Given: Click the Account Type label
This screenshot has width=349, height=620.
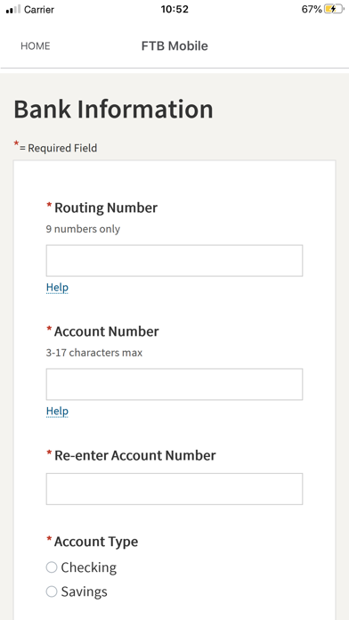Looking at the screenshot, I should click(96, 542).
